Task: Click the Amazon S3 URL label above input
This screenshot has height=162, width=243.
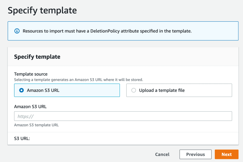Action: point(30,107)
